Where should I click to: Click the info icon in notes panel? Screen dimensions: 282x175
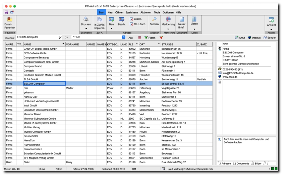click(x=220, y=139)
